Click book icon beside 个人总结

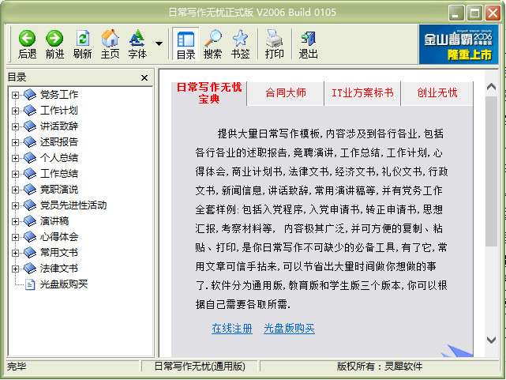pyautogui.click(x=30, y=158)
